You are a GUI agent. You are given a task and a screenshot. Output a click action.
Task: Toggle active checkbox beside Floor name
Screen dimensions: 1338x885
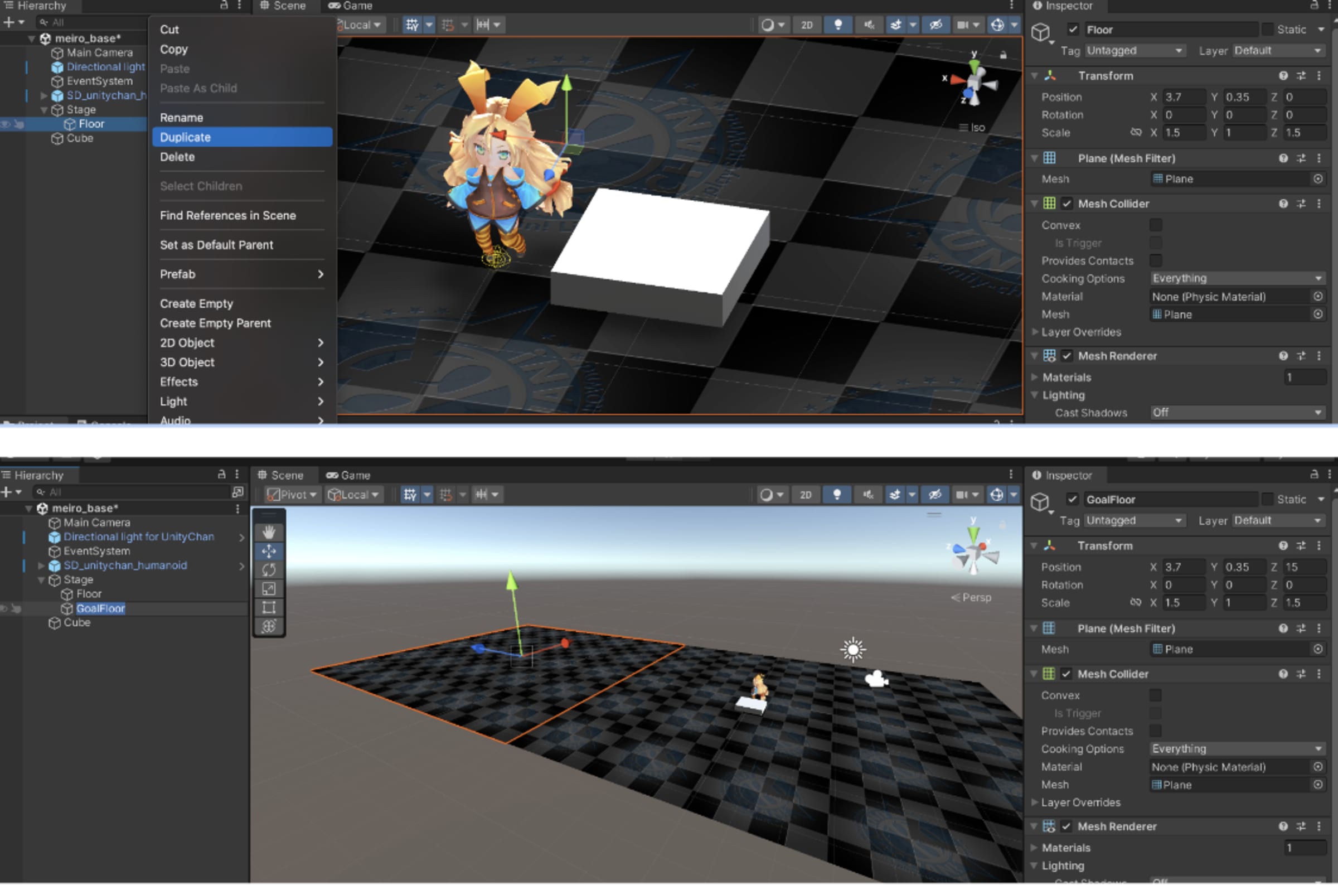[x=1072, y=30]
